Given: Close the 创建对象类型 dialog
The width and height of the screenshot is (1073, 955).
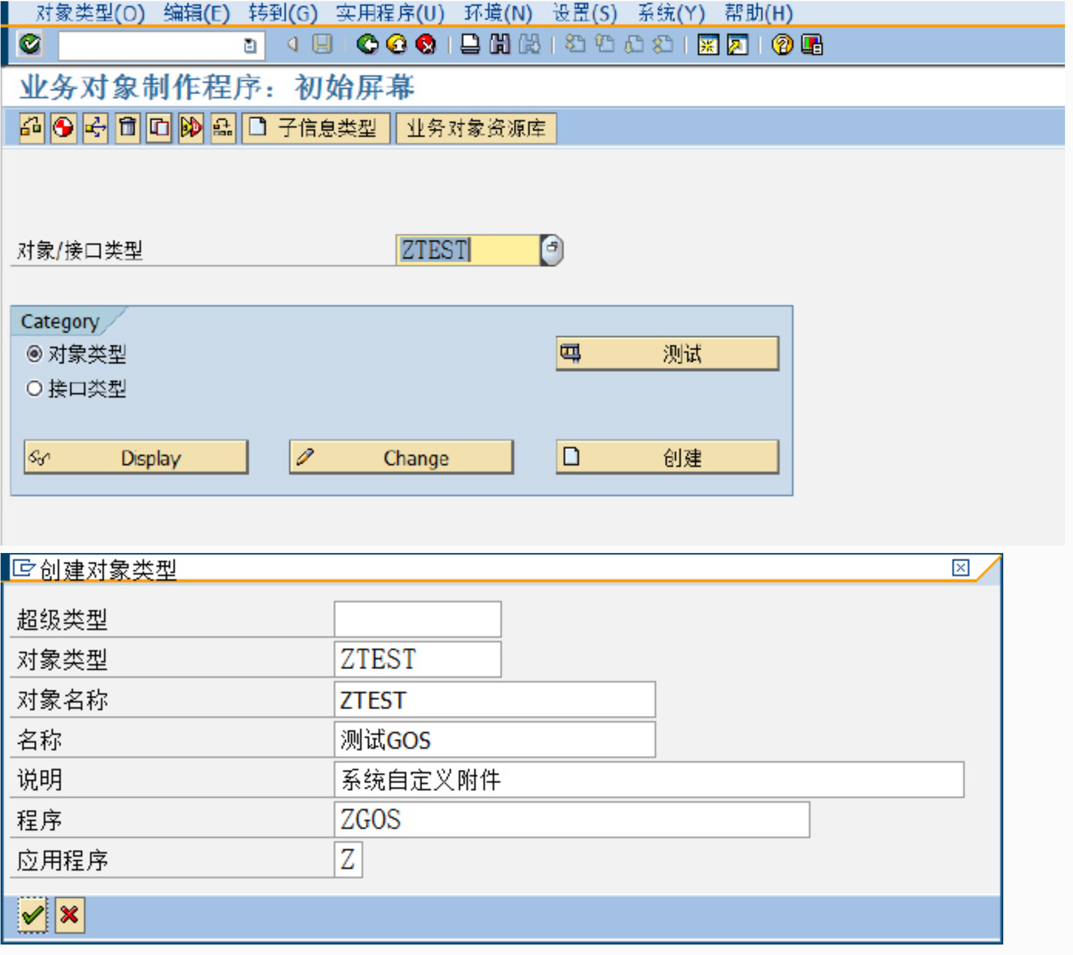Looking at the screenshot, I should (x=961, y=567).
